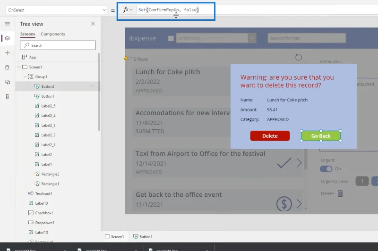Select Rectangle2 in the tree
The height and width of the screenshot is (251, 378).
(50, 174)
